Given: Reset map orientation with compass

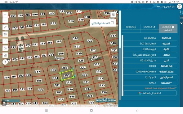Looking at the screenshot, I should click(5, 62).
